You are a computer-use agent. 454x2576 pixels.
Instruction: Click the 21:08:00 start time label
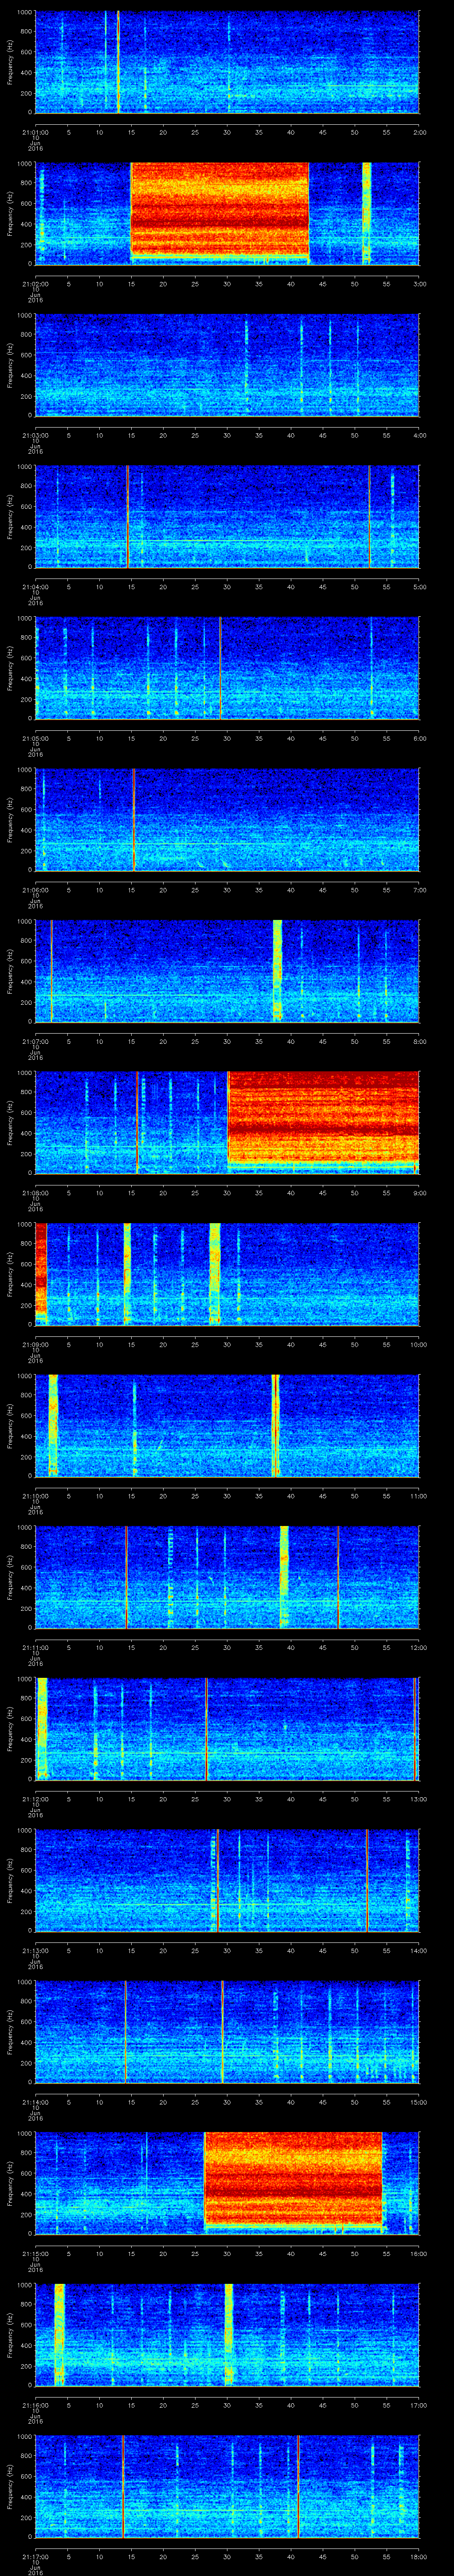tap(35, 1193)
